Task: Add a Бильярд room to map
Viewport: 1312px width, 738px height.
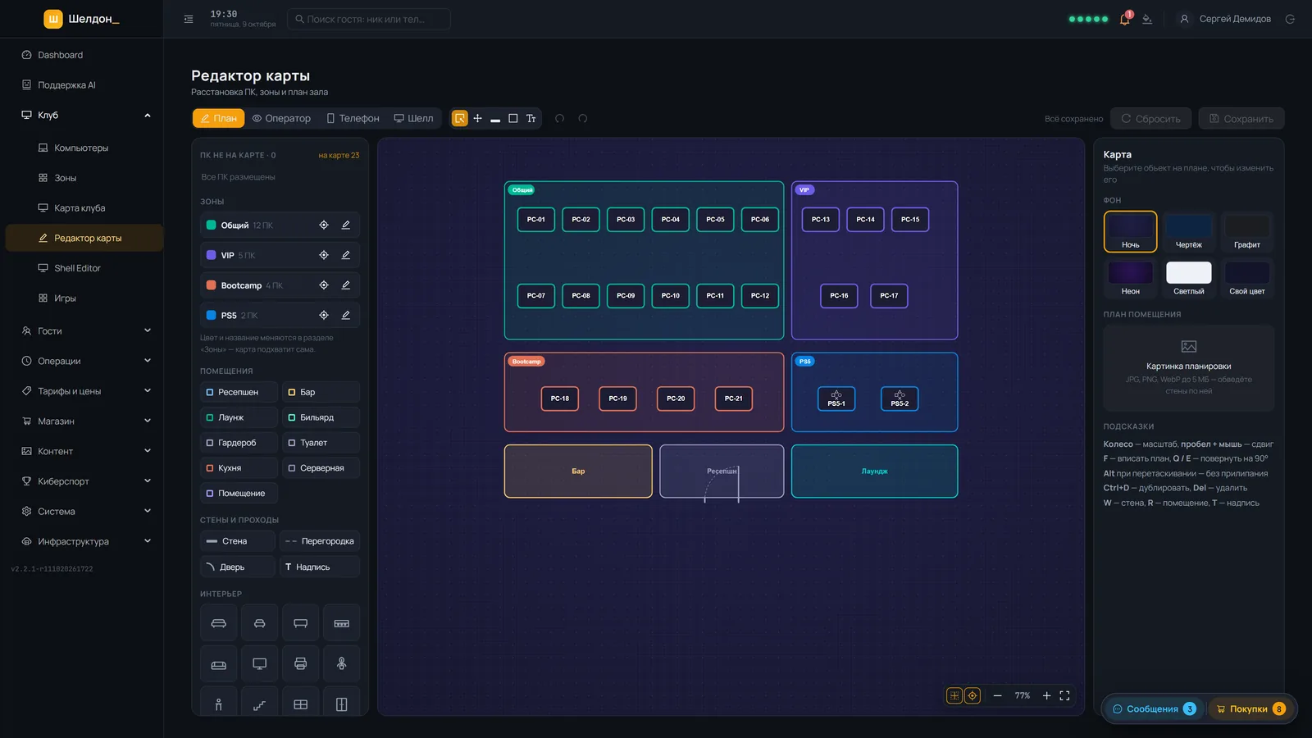Action: pyautogui.click(x=321, y=417)
